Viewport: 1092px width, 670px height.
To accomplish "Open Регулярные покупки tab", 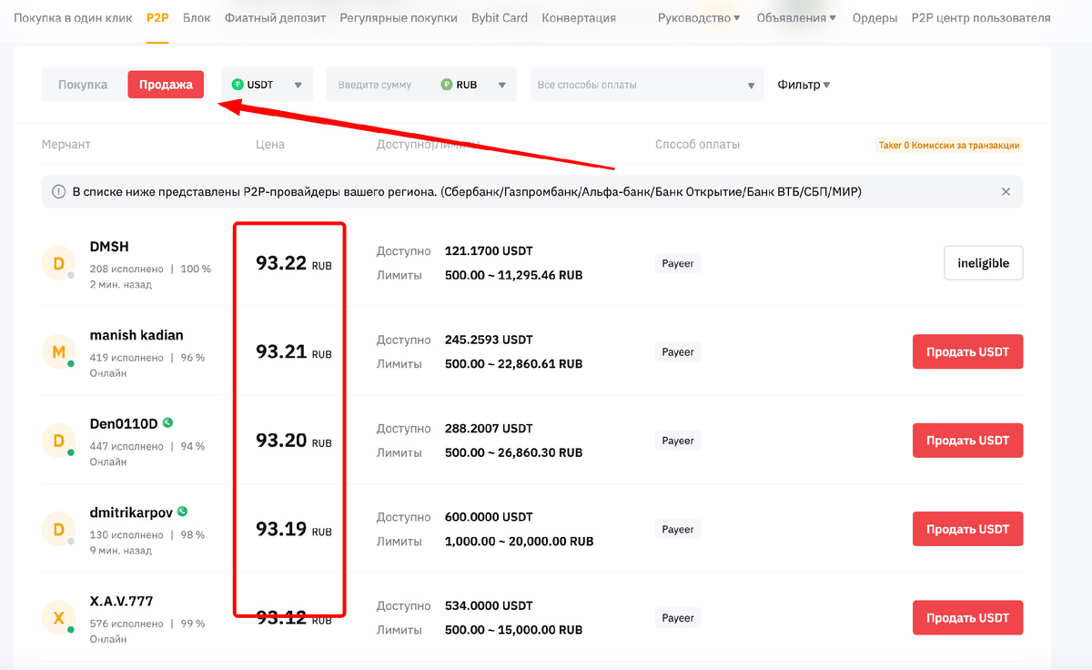I will point(399,17).
